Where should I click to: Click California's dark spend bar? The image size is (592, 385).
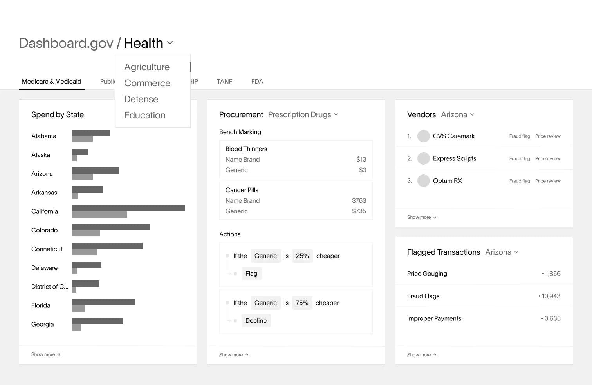pos(128,208)
